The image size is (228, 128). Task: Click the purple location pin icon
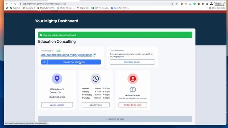57,79
